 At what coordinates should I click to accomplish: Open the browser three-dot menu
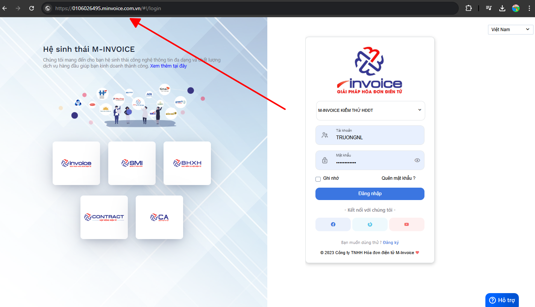point(529,8)
